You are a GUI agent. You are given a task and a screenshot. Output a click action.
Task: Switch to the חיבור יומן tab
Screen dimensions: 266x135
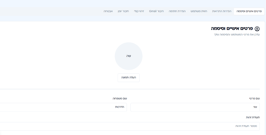pyautogui.click(x=123, y=11)
